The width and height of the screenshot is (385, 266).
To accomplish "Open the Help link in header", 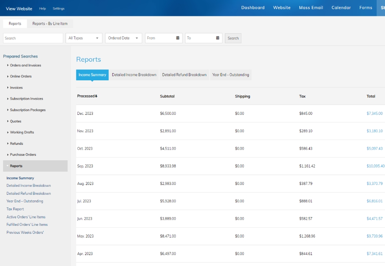I will 42,8.
